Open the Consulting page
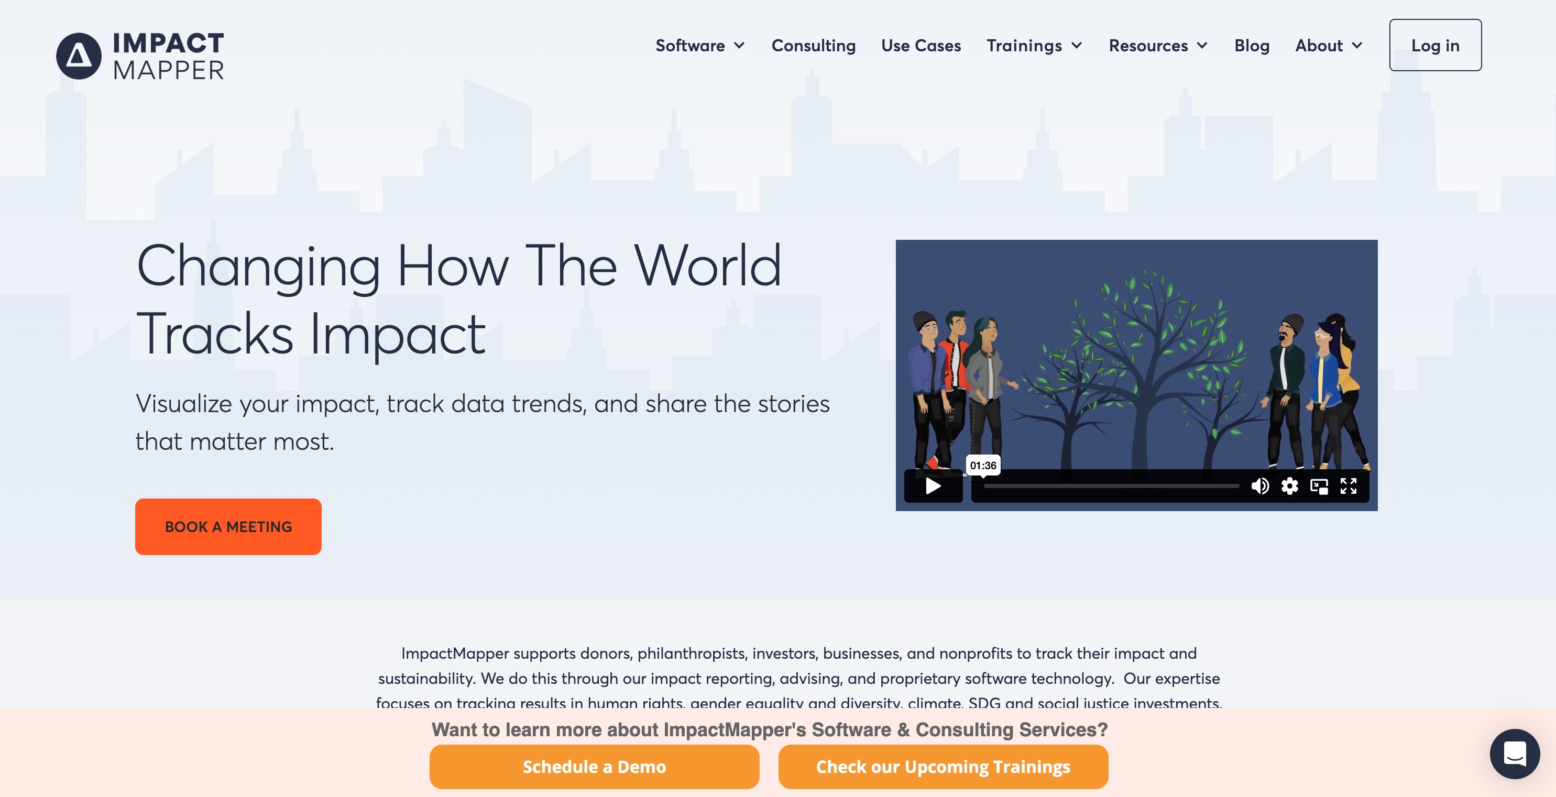 click(x=814, y=45)
